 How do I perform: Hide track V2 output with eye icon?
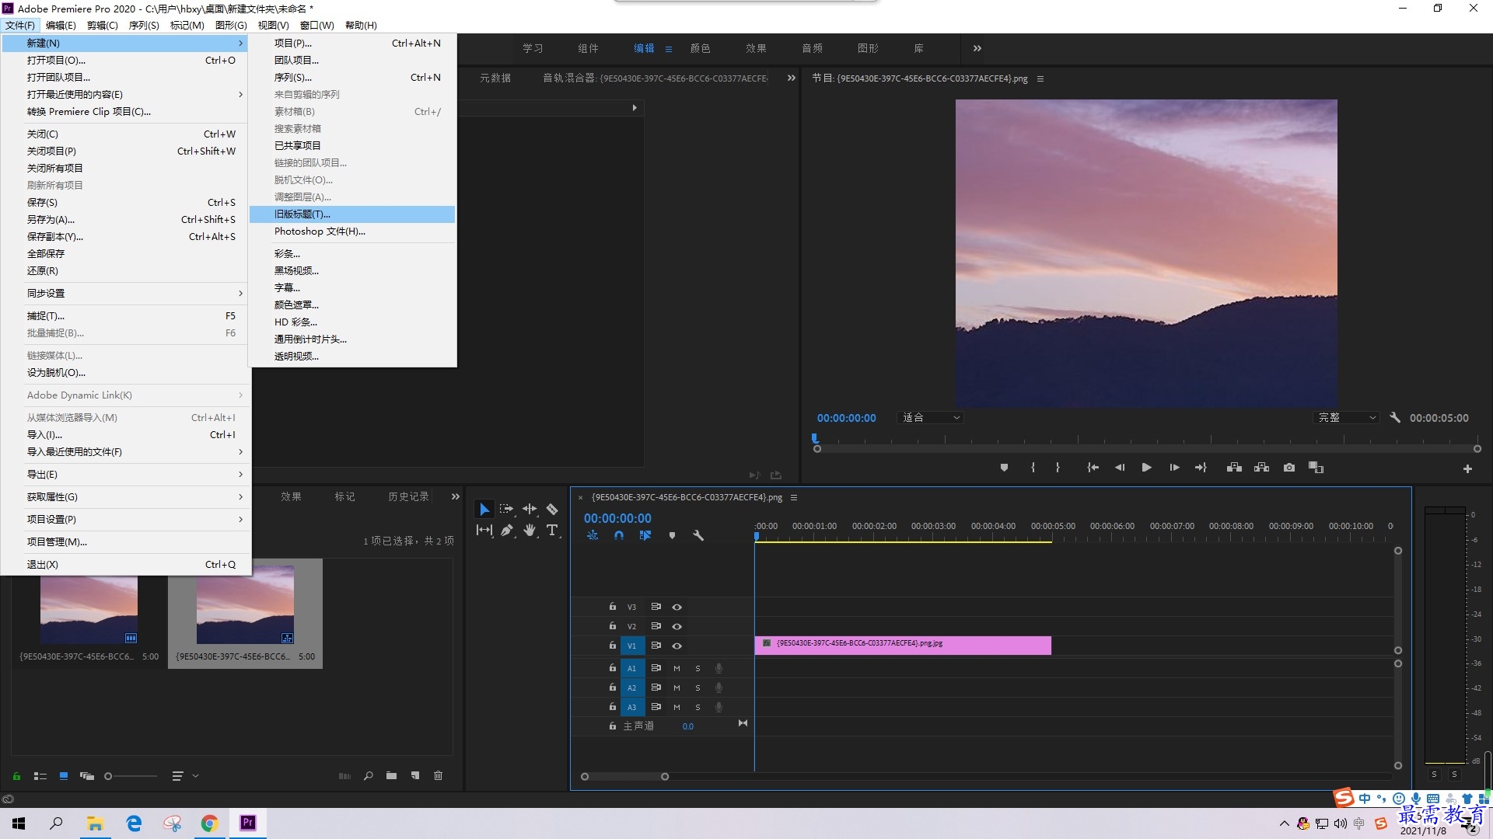(x=677, y=626)
